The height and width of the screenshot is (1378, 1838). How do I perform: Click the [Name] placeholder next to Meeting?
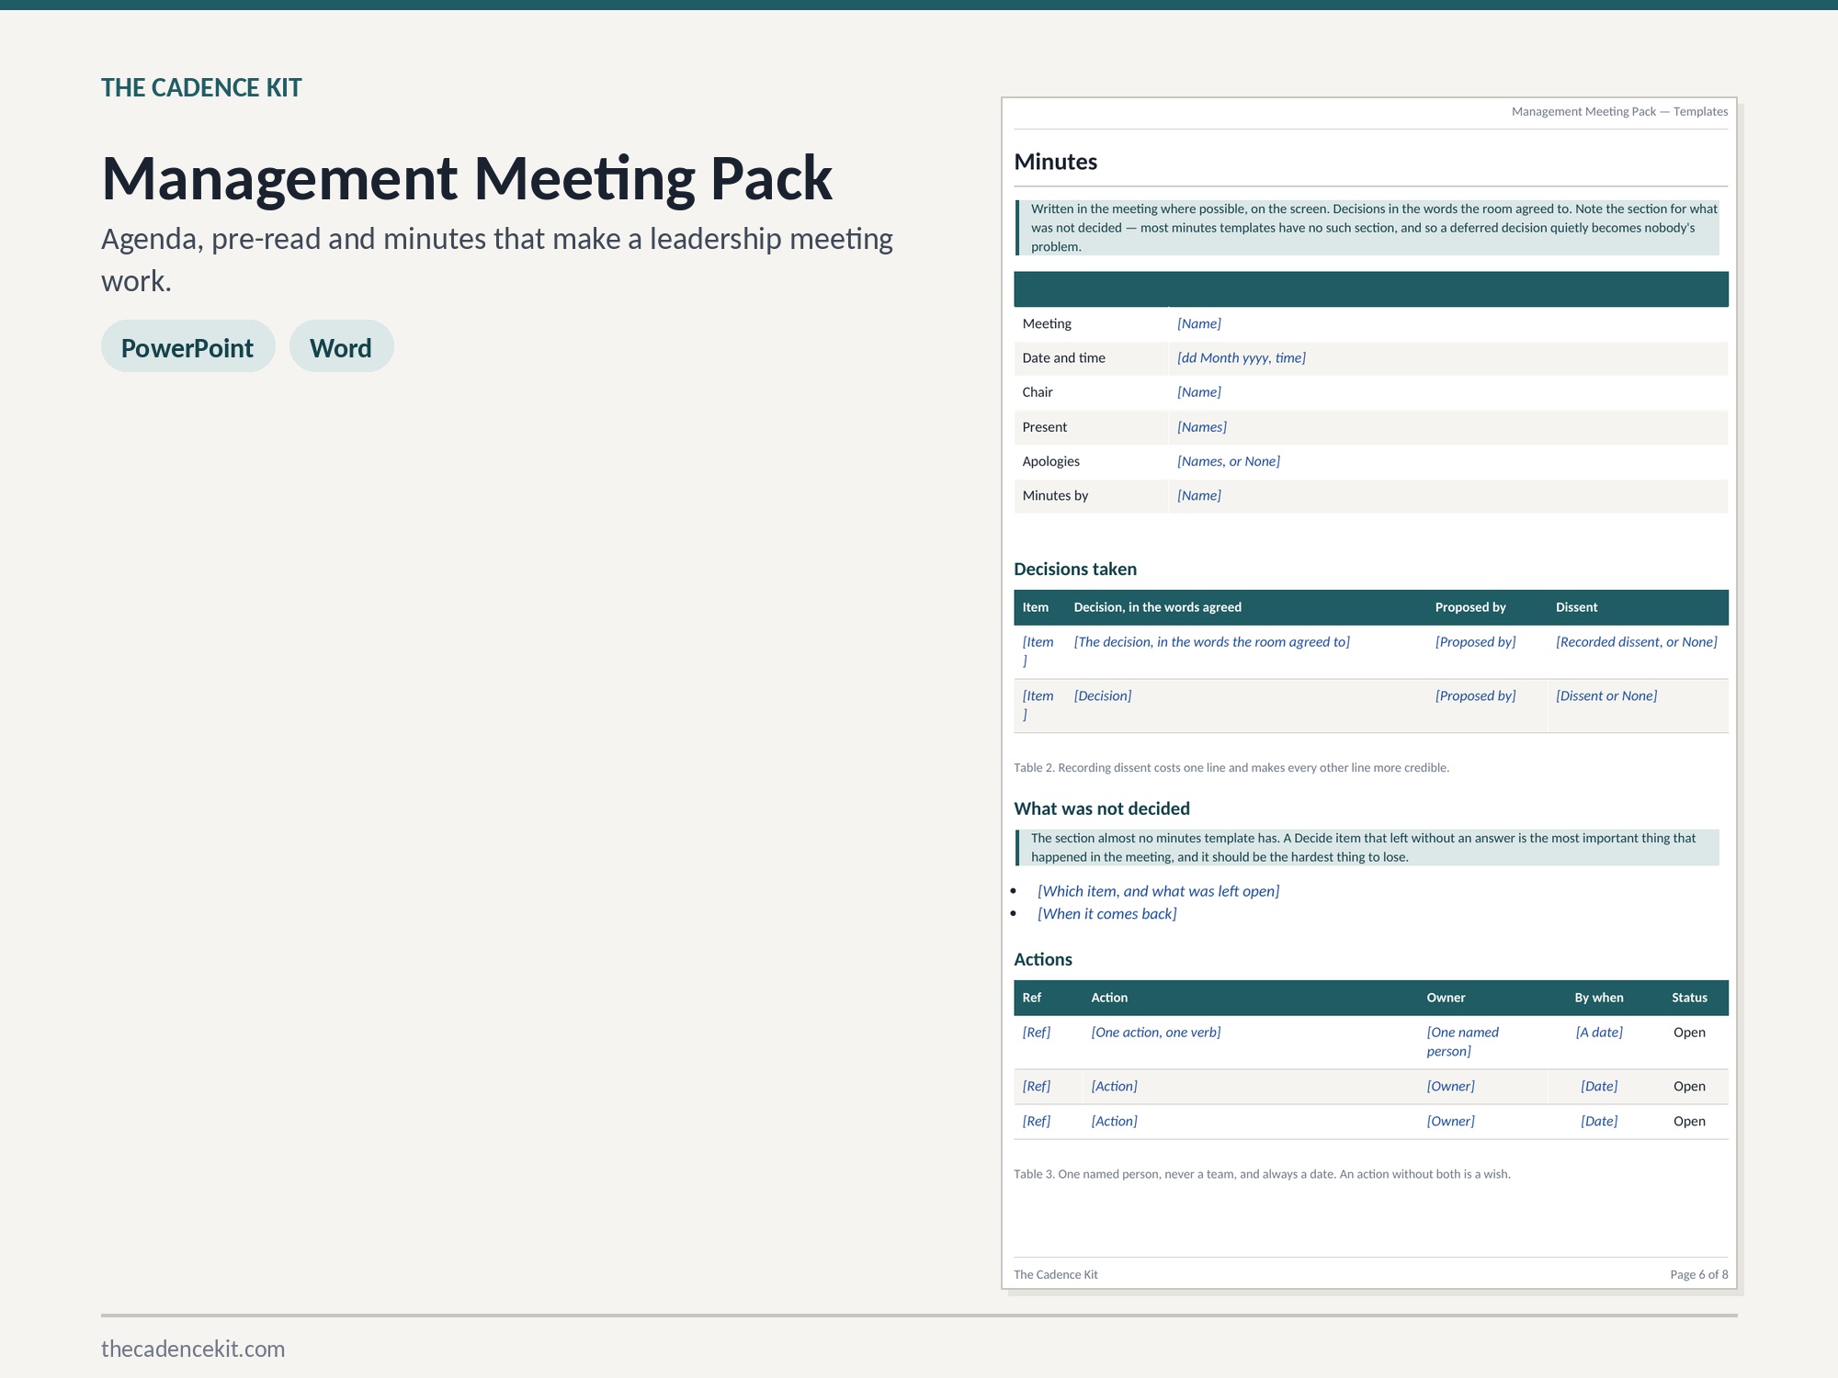pyautogui.click(x=1198, y=323)
